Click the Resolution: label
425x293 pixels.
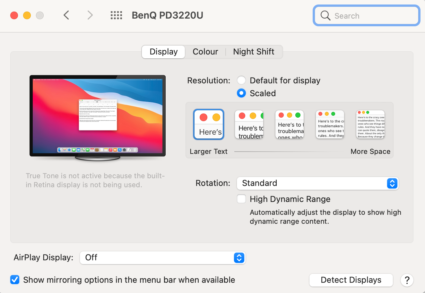coord(209,80)
